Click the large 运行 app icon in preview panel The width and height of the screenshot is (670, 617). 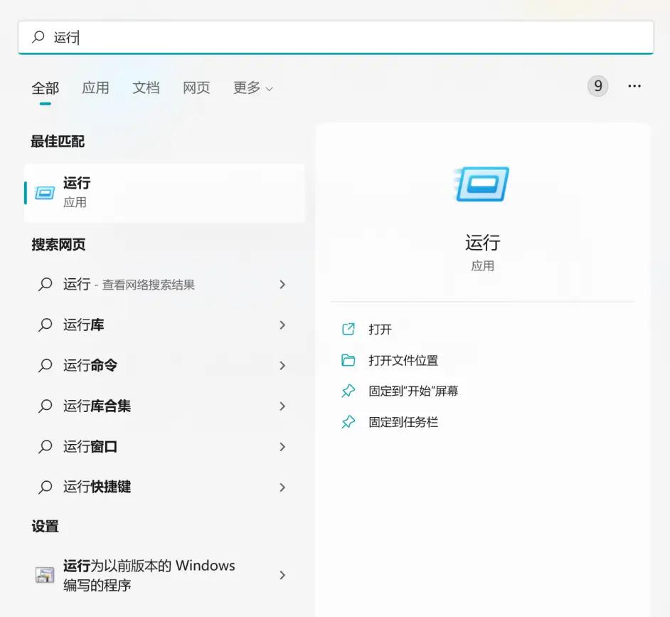click(482, 184)
